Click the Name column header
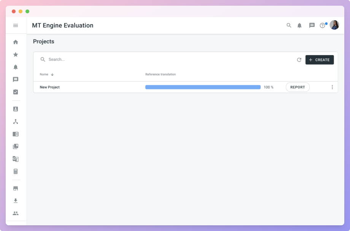The height and width of the screenshot is (231, 350). 44,74
